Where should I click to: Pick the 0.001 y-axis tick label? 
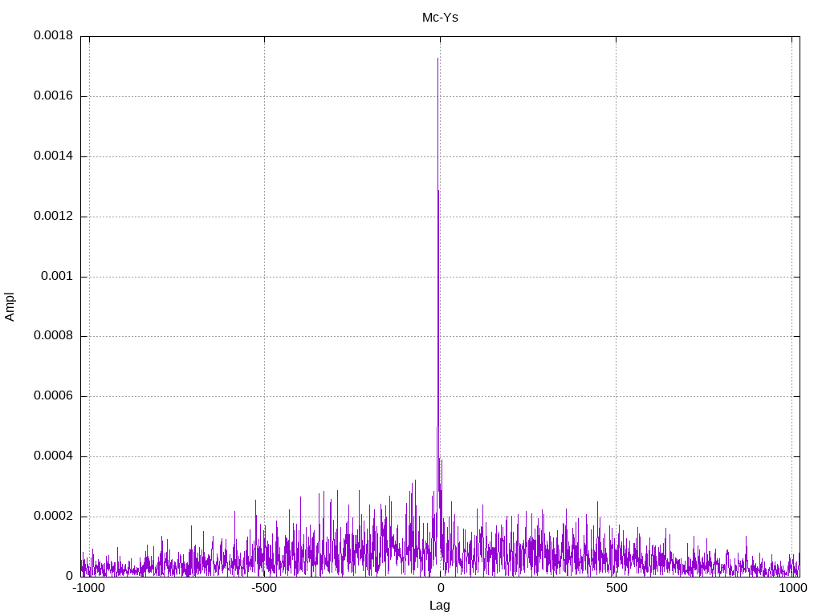(56, 276)
